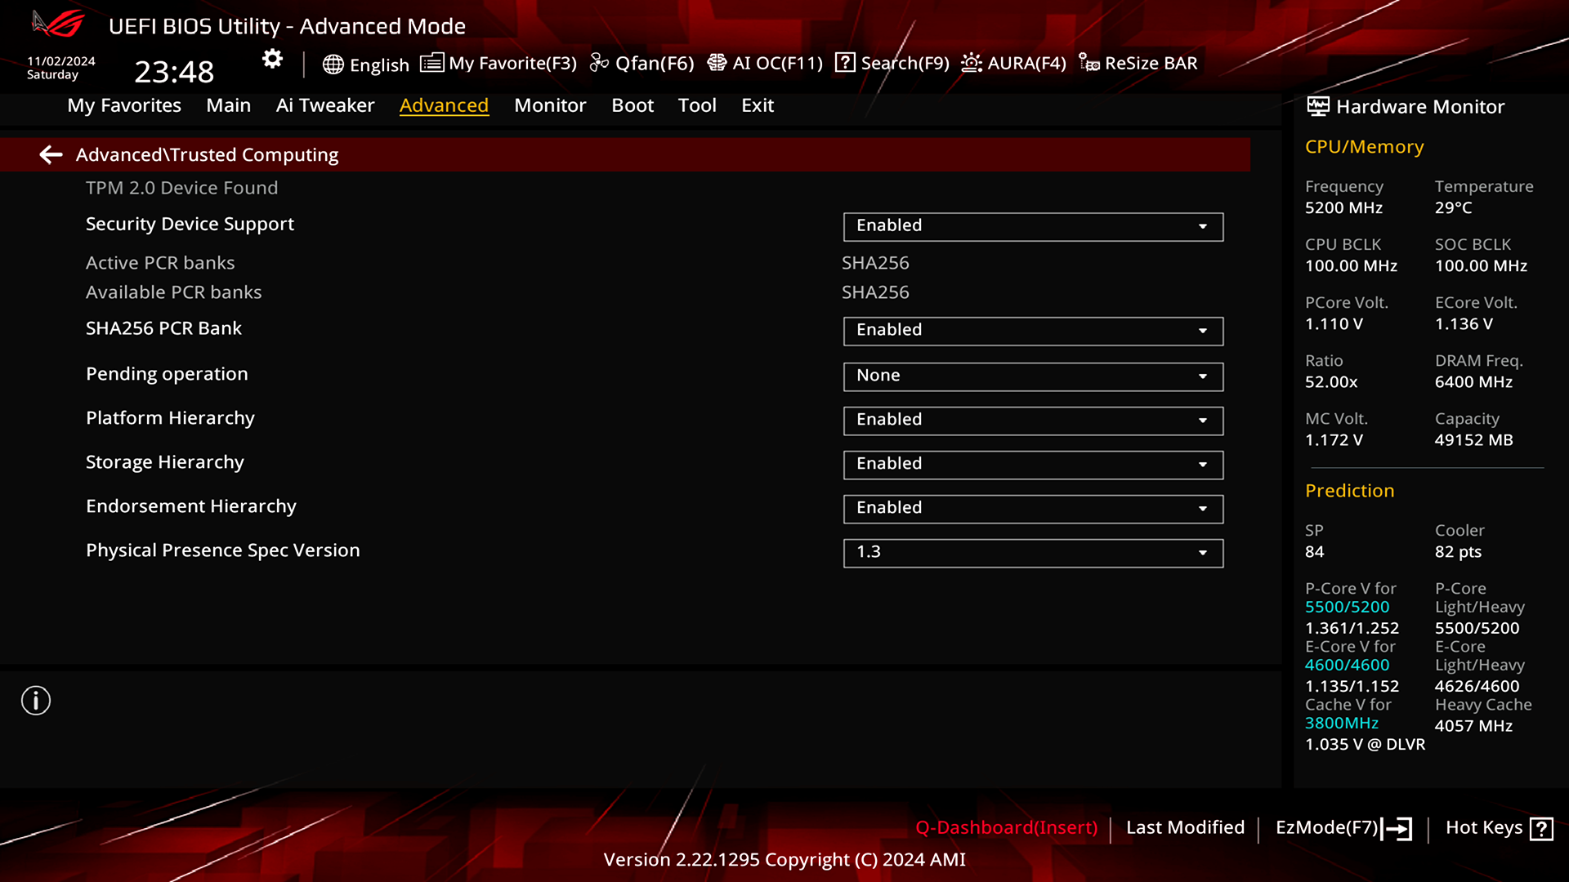Click the Hot Keys question mark icon
This screenshot has width=1569, height=882.
coord(1541,829)
